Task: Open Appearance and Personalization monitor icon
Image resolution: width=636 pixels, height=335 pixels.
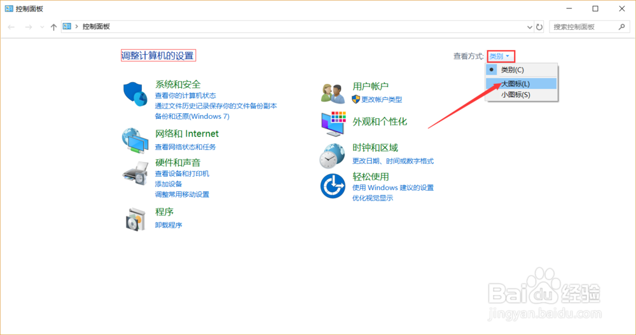Action: click(x=333, y=124)
